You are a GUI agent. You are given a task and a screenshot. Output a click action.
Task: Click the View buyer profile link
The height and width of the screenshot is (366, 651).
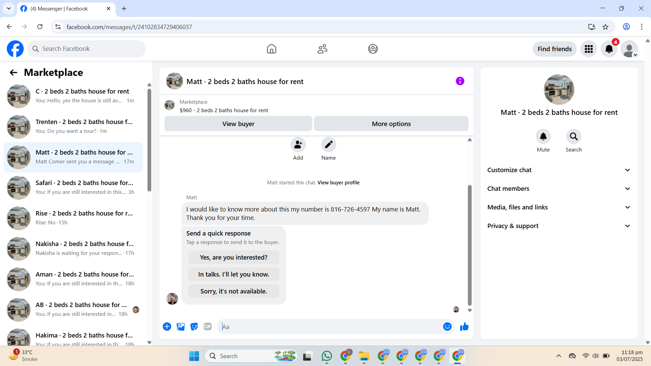pos(338,183)
